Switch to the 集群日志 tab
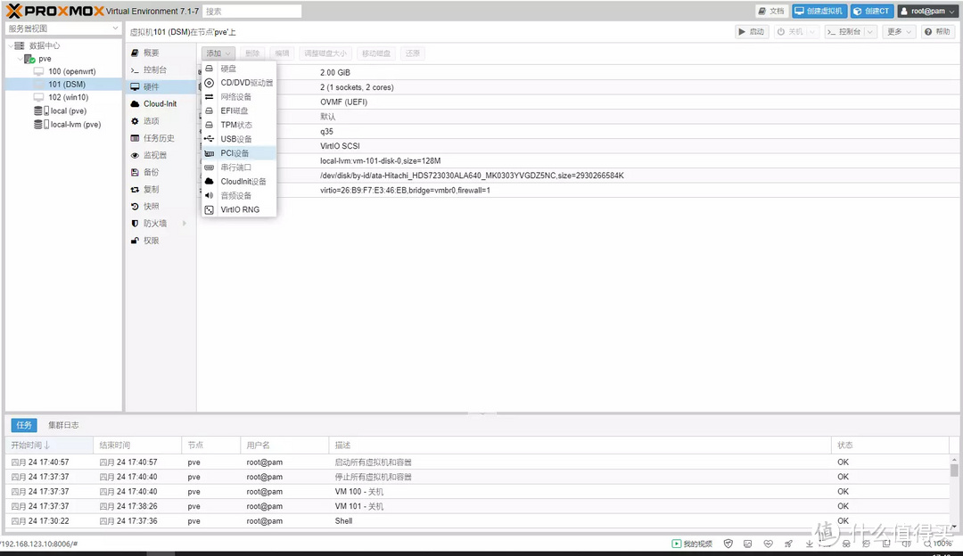963x556 pixels. point(63,425)
